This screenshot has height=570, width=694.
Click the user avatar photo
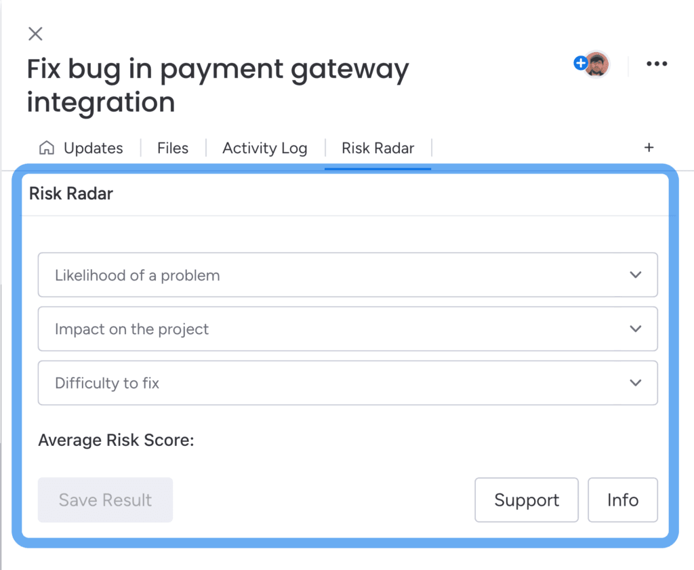(x=598, y=64)
